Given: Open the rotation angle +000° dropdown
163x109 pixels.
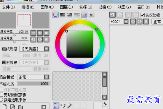Looking at the screenshot, I should (126, 22).
